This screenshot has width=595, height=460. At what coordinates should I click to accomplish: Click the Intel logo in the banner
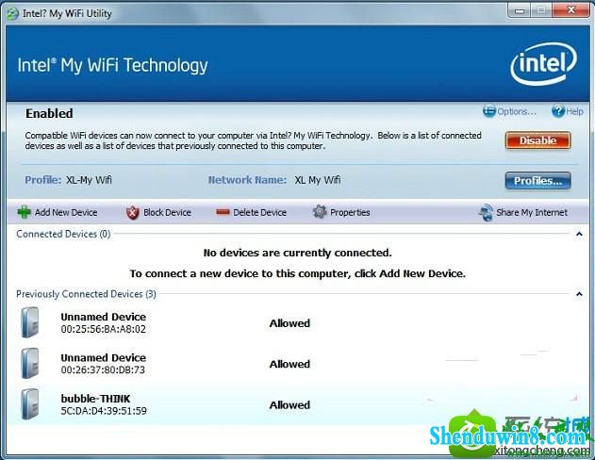(543, 64)
